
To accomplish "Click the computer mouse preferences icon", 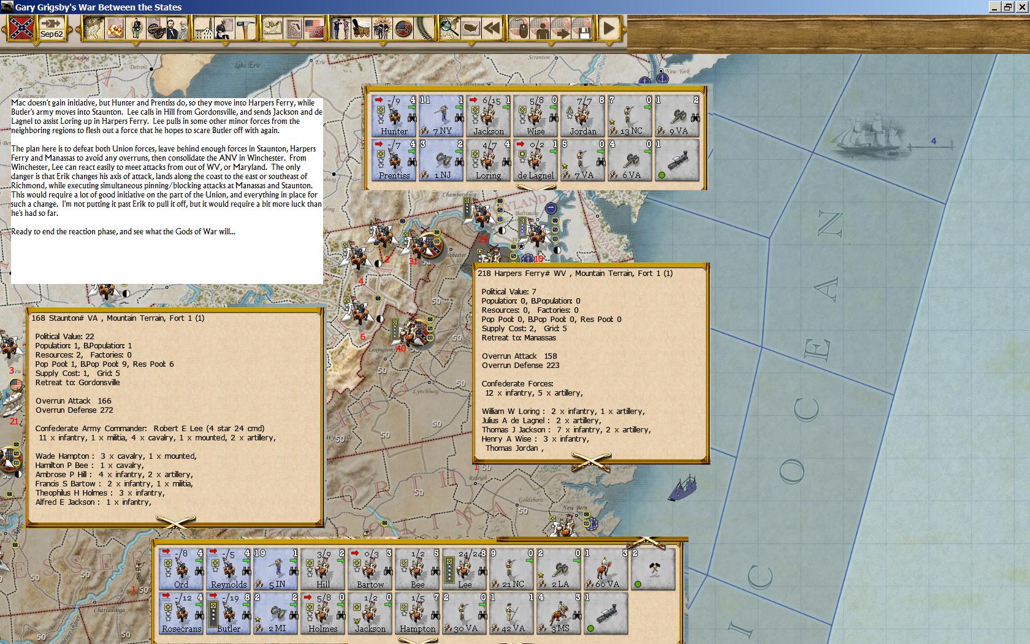I will coord(520,28).
